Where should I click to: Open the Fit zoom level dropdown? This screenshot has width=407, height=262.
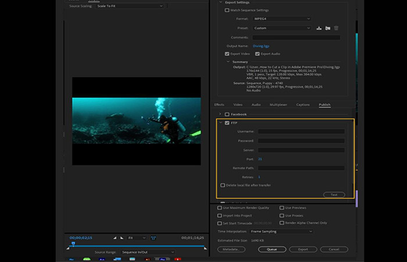(137, 238)
